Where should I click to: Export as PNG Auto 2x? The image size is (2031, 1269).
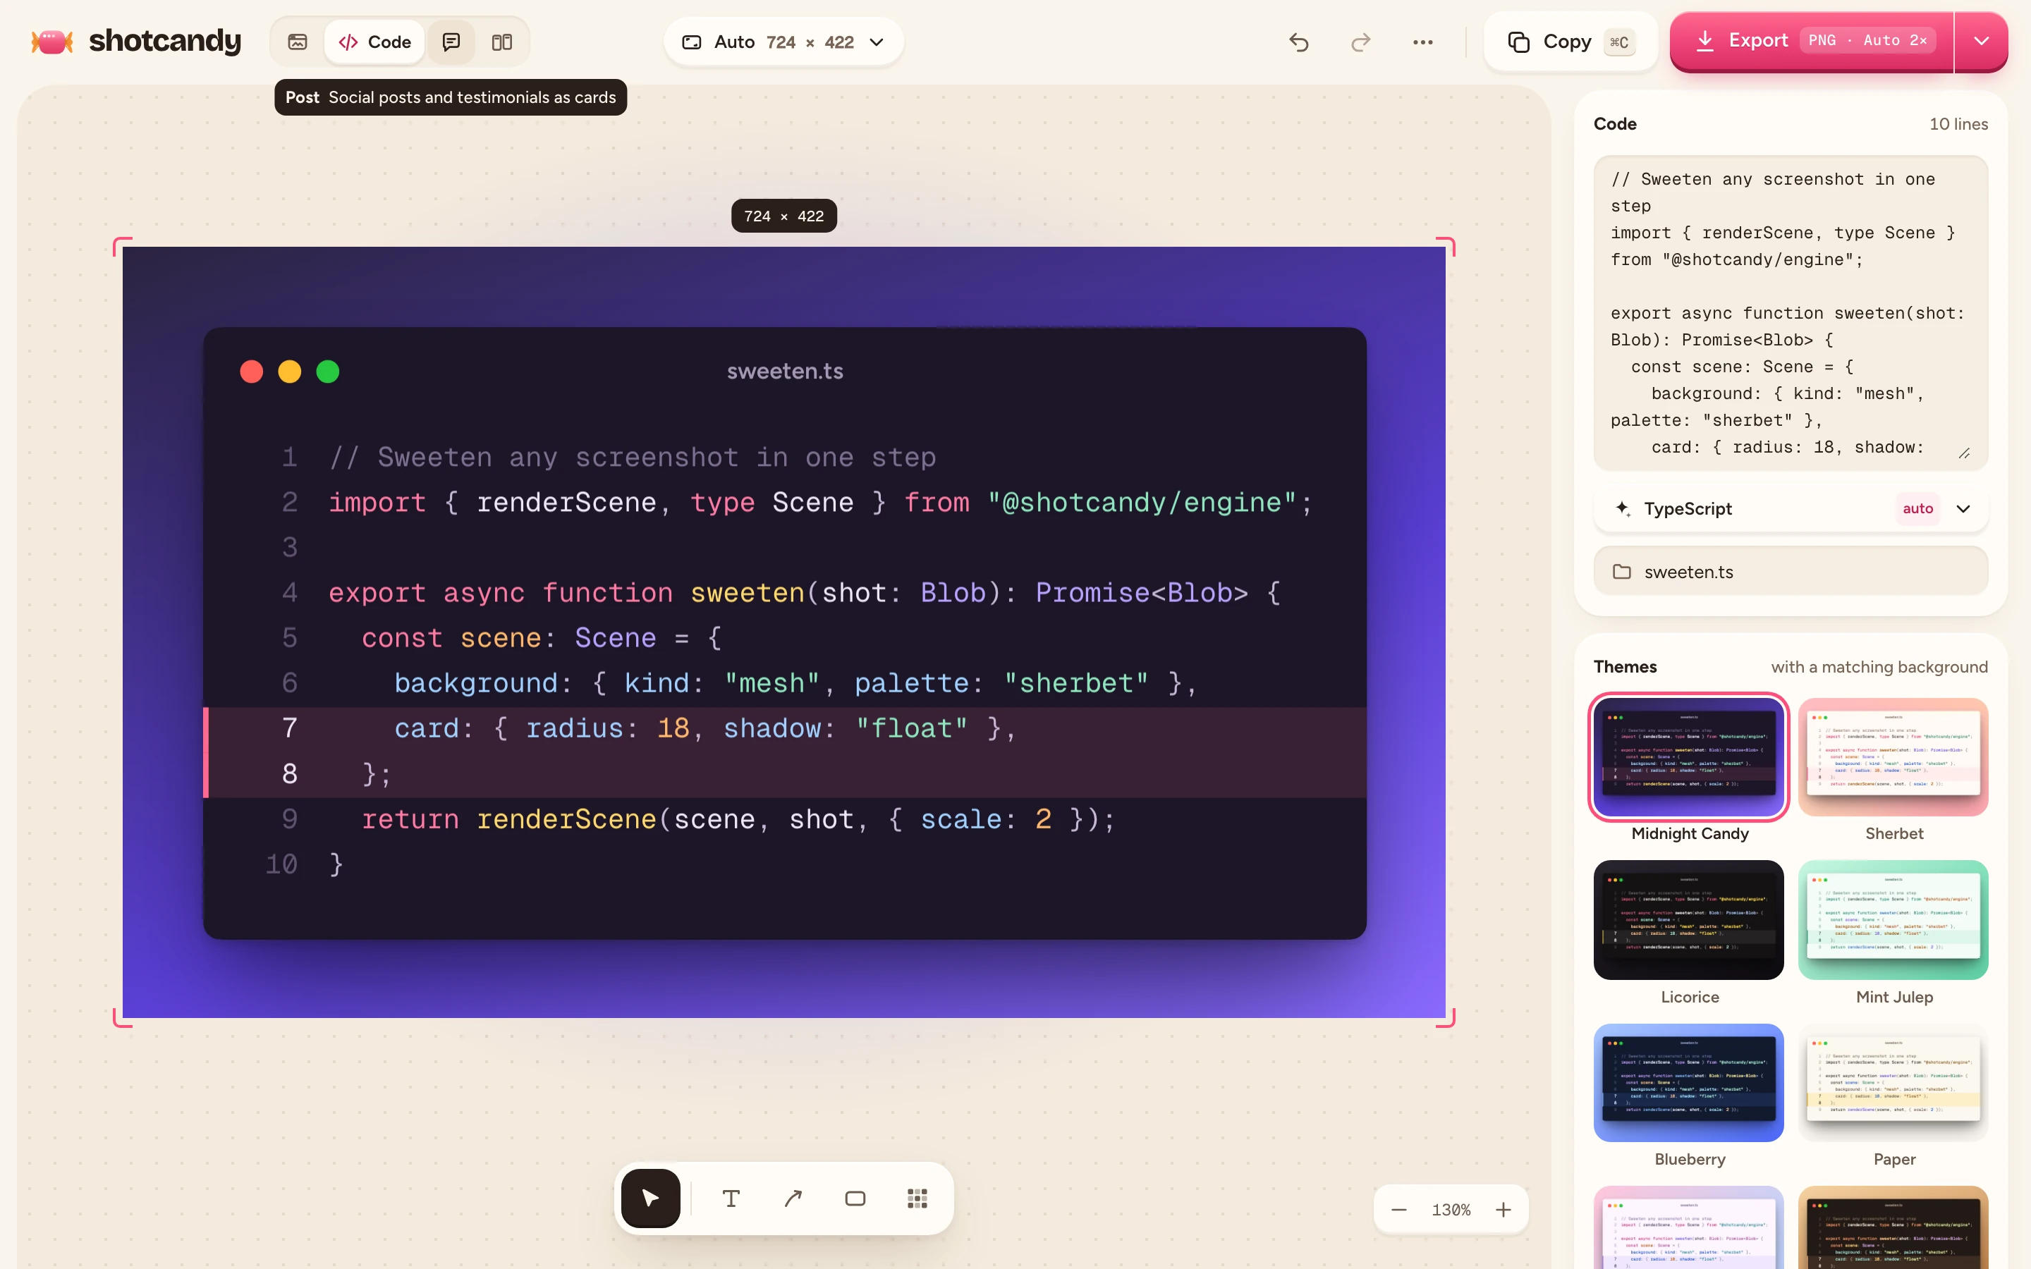[x=1811, y=40]
